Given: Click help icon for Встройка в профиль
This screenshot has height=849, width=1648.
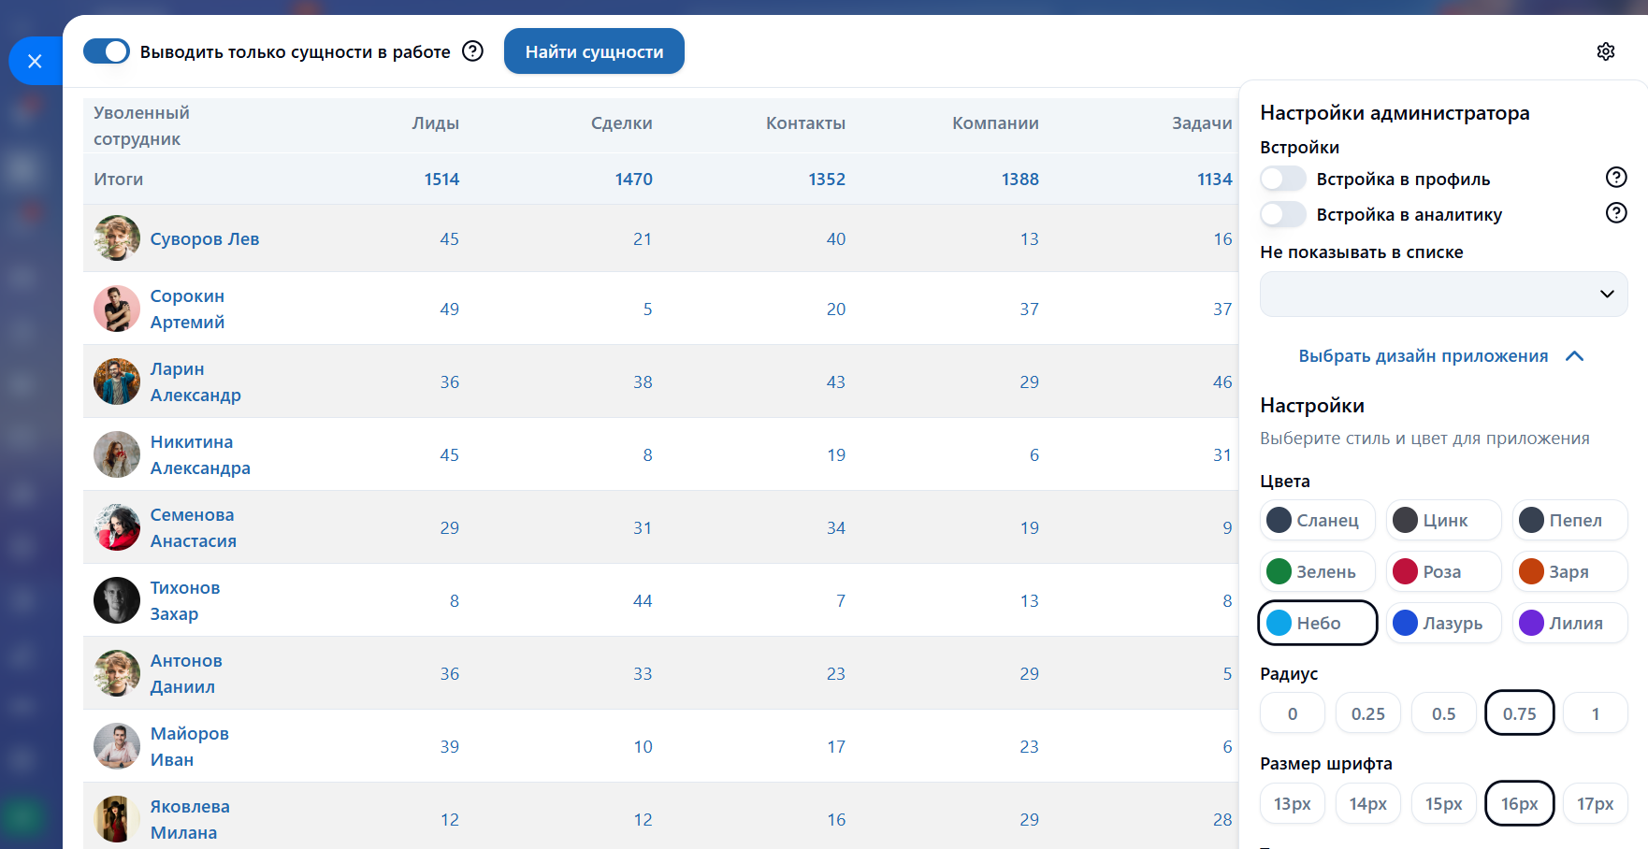Looking at the screenshot, I should click(1615, 178).
